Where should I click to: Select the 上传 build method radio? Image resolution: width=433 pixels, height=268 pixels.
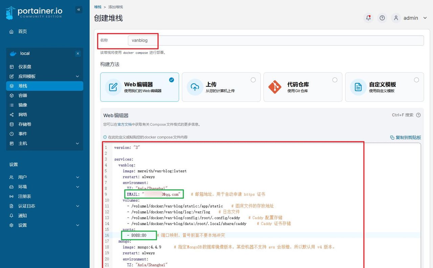coord(253,80)
